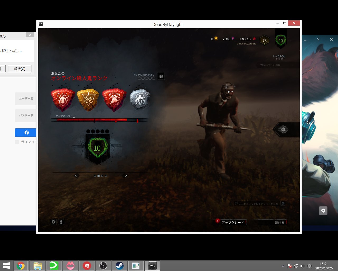Go to the previous results page arrow
This screenshot has width=338, height=271.
[76, 176]
